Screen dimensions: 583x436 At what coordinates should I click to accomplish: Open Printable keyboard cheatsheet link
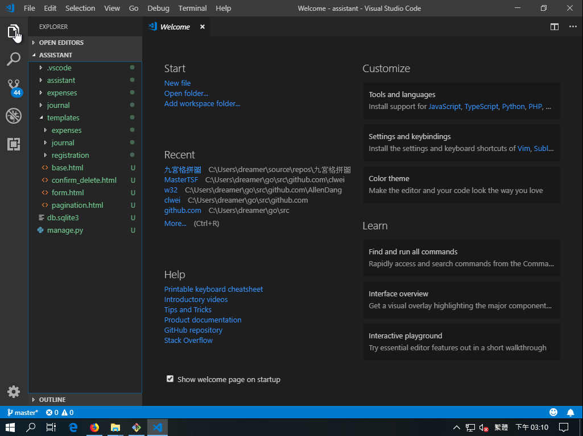click(213, 289)
